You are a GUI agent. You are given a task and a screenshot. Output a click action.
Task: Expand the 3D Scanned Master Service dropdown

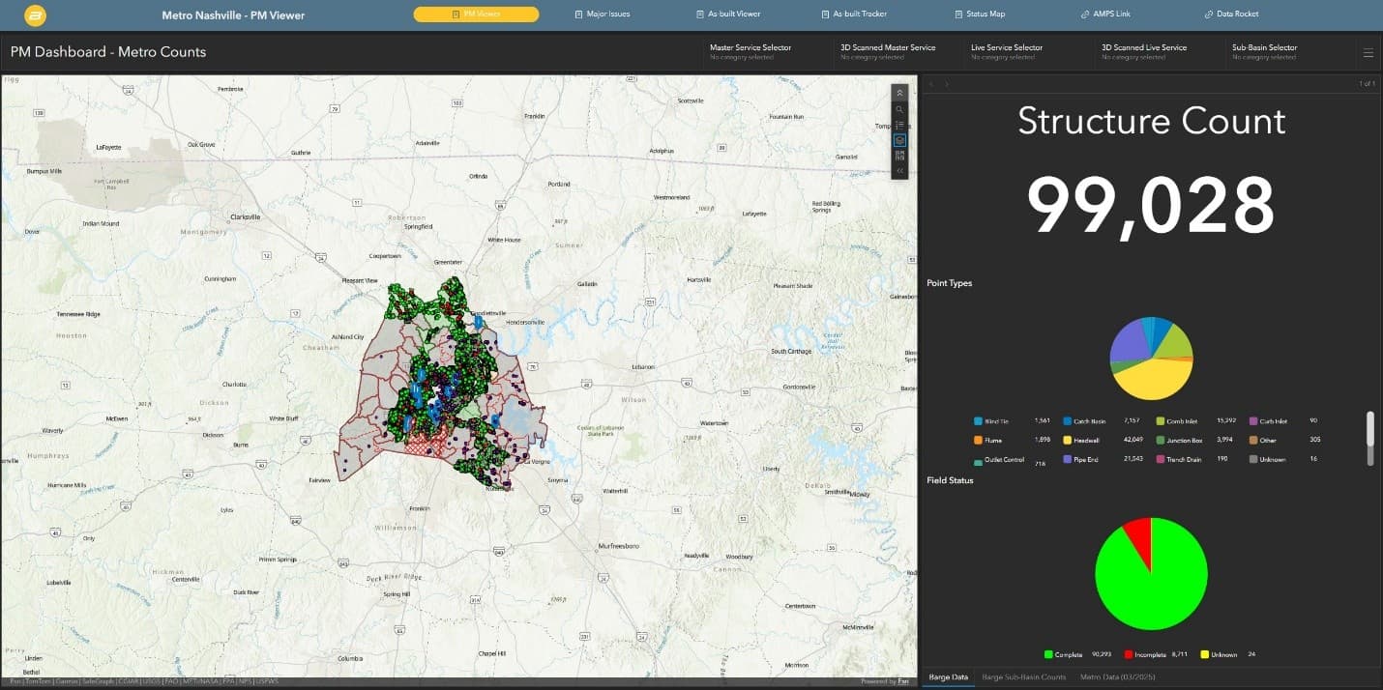897,52
